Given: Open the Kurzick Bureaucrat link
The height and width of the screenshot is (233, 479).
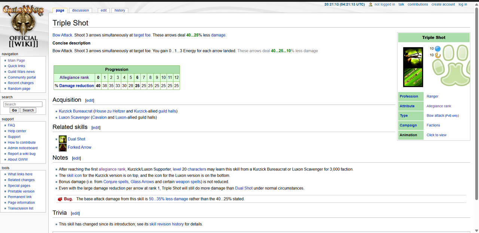Looking at the screenshot, I should (75, 111).
